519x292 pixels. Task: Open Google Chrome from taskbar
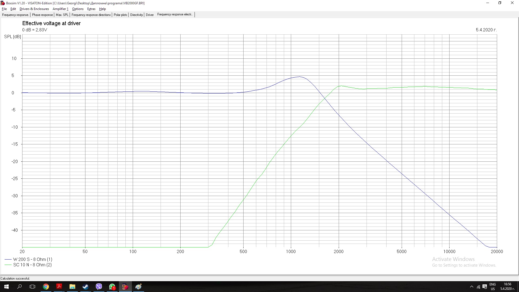point(46,287)
